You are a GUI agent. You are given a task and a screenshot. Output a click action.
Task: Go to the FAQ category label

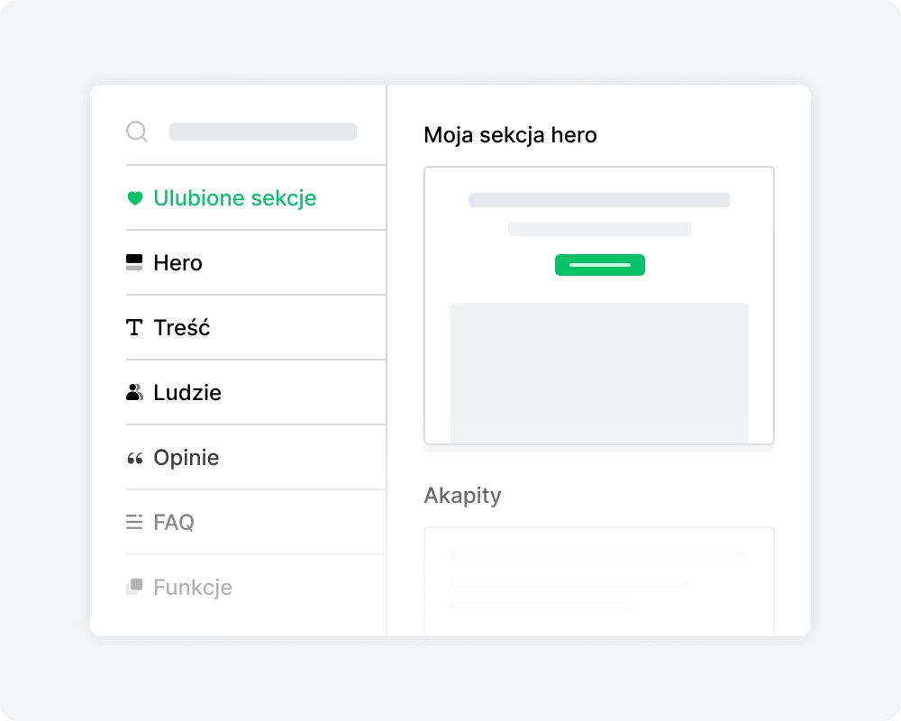click(174, 523)
